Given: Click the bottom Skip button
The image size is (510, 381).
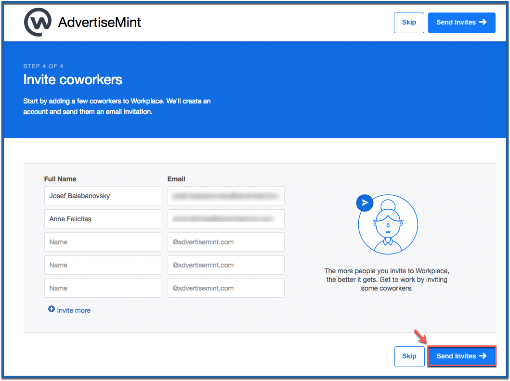Looking at the screenshot, I should [x=409, y=356].
